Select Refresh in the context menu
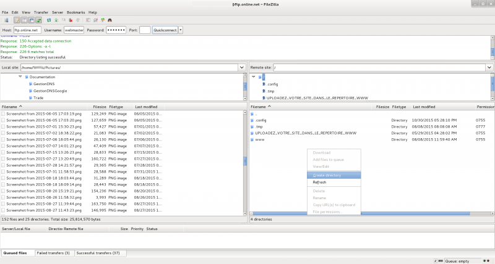Screen dimensions: 495x264 (320, 183)
